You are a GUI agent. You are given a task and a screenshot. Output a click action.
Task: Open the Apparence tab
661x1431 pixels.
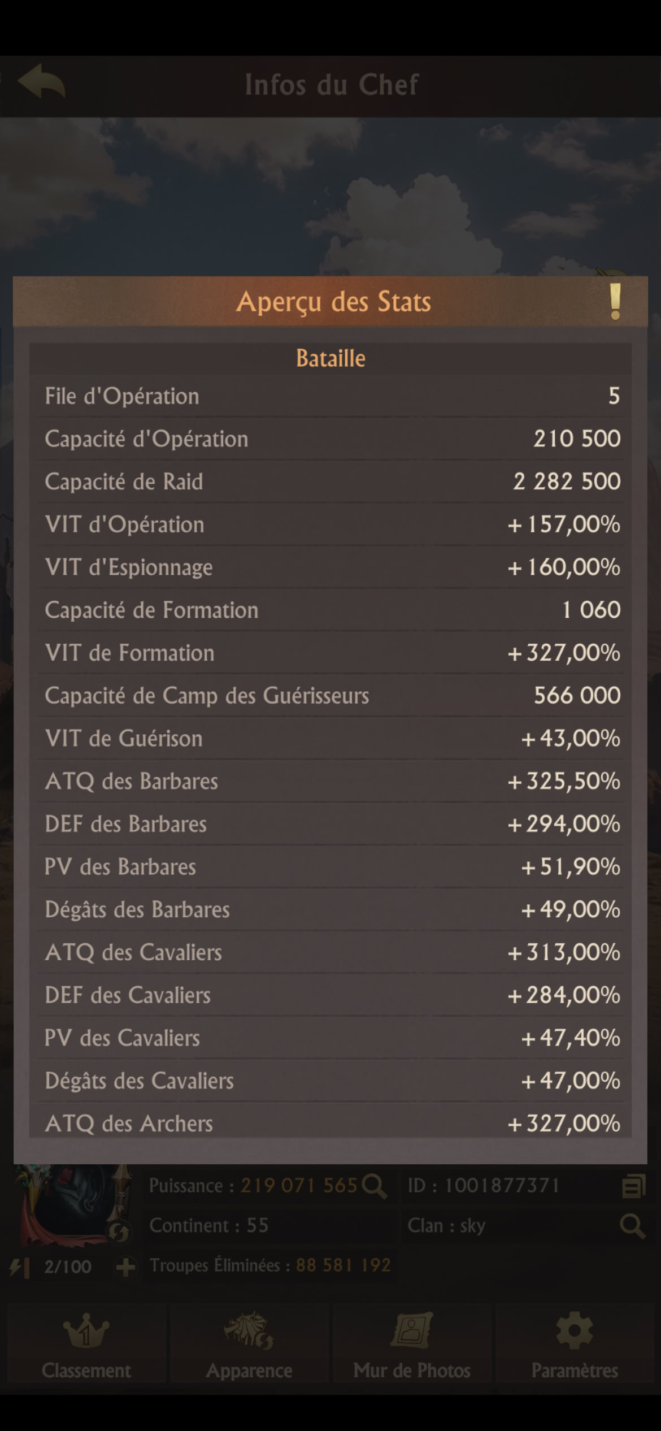249,1345
